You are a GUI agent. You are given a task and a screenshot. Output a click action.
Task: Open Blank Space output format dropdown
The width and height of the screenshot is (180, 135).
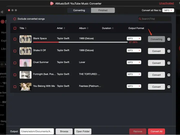134,38
